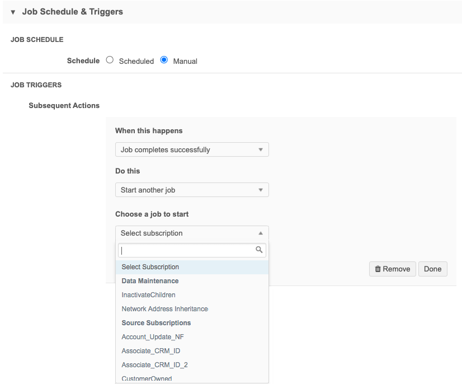Image resolution: width=462 pixels, height=384 pixels.
Task: Collapse the Job Schedule & Triggers section
Action: (13, 12)
